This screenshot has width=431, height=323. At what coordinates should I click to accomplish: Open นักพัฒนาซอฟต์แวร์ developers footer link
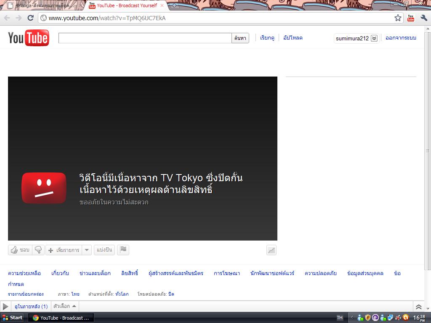pos(272,273)
